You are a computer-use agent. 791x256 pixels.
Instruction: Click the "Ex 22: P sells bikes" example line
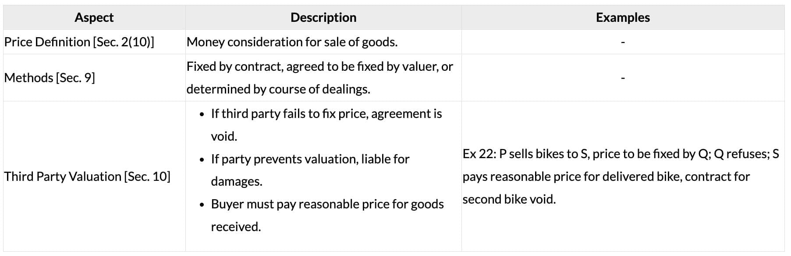[621, 154]
